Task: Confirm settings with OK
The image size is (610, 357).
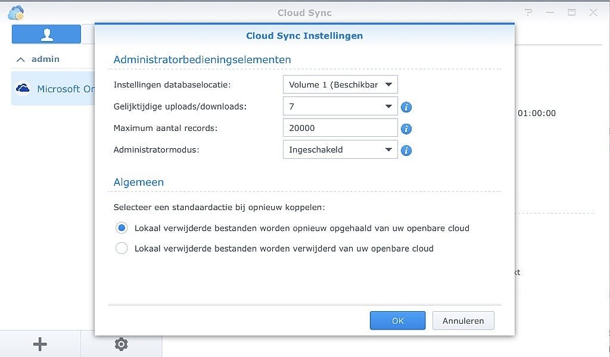Action: click(x=397, y=320)
